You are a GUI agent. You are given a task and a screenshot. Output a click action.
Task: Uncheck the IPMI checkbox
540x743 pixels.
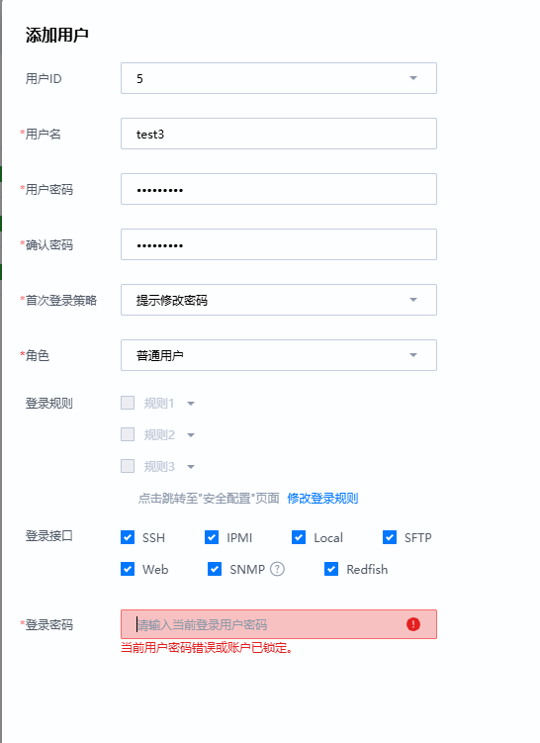(x=212, y=537)
